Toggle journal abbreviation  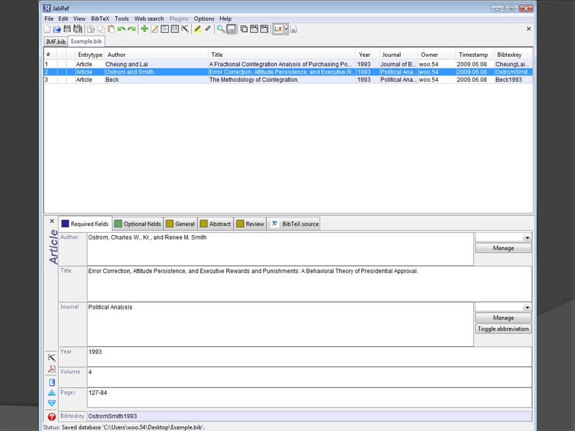[503, 329]
